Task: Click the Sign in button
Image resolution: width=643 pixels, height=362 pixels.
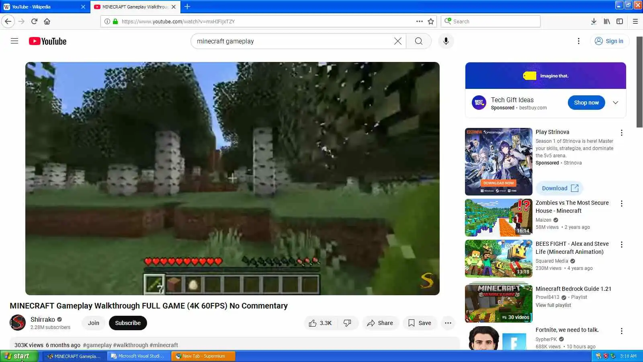Action: [609, 41]
